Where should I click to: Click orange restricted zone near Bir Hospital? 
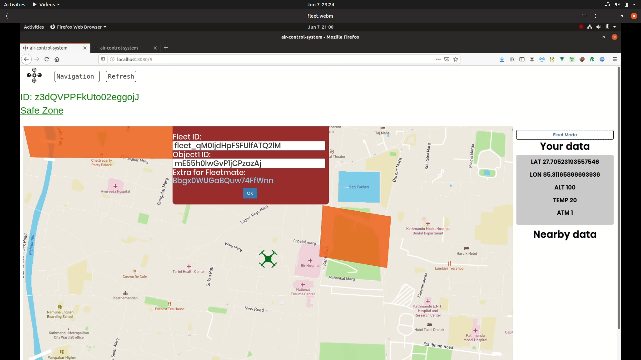[x=355, y=237]
